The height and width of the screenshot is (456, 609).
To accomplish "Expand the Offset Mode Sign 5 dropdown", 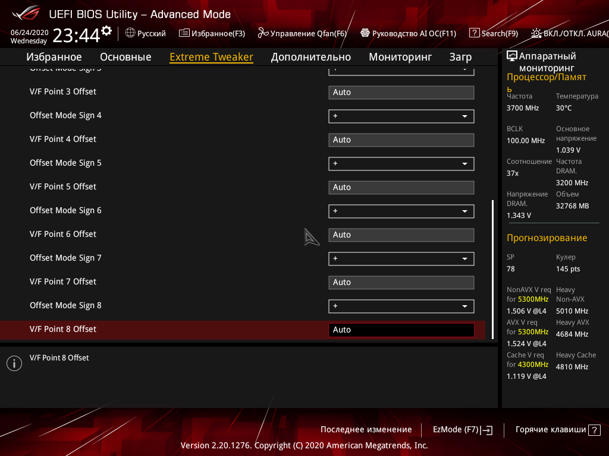I will (x=401, y=164).
